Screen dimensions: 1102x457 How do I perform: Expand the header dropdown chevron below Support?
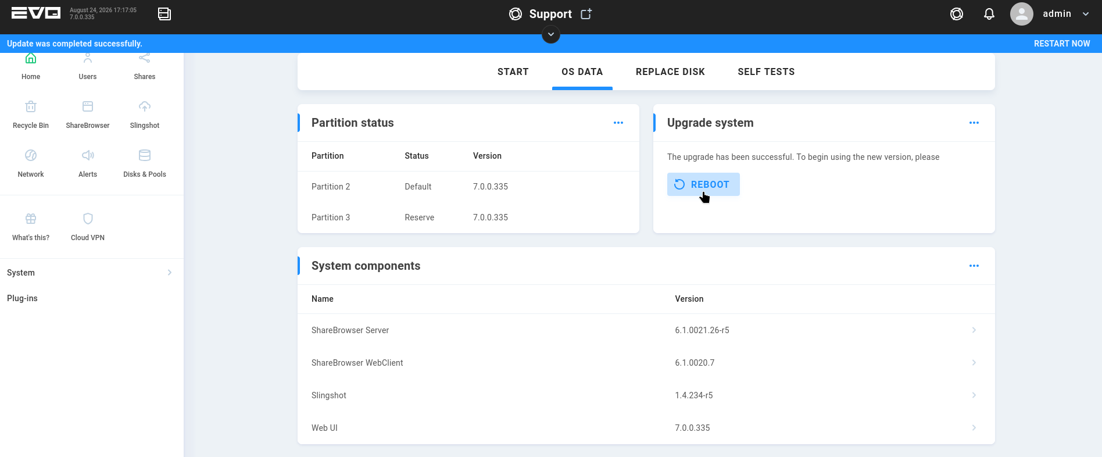551,34
